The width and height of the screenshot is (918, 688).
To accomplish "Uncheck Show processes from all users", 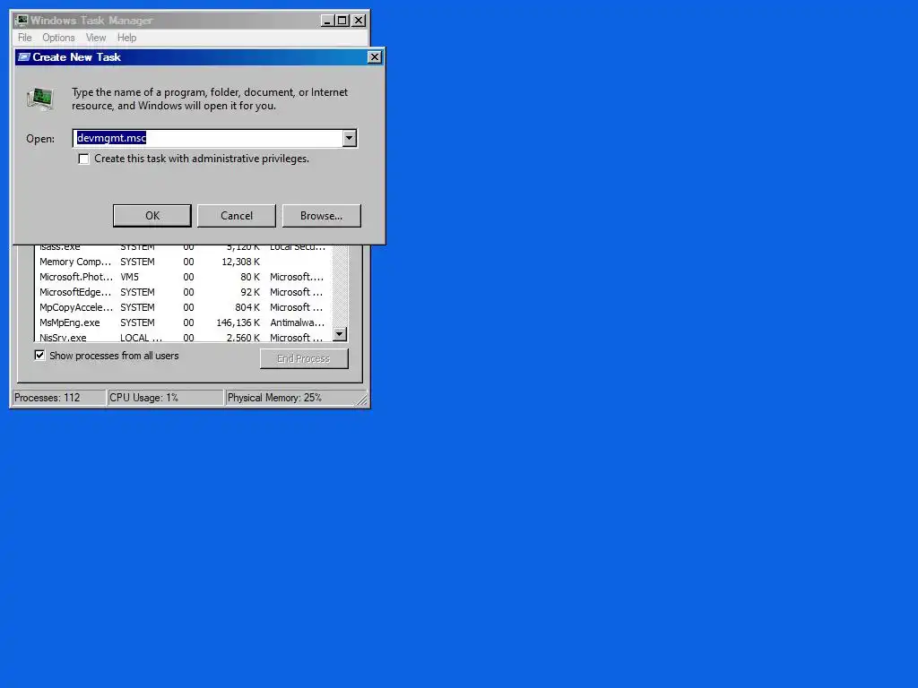I will click(39, 355).
